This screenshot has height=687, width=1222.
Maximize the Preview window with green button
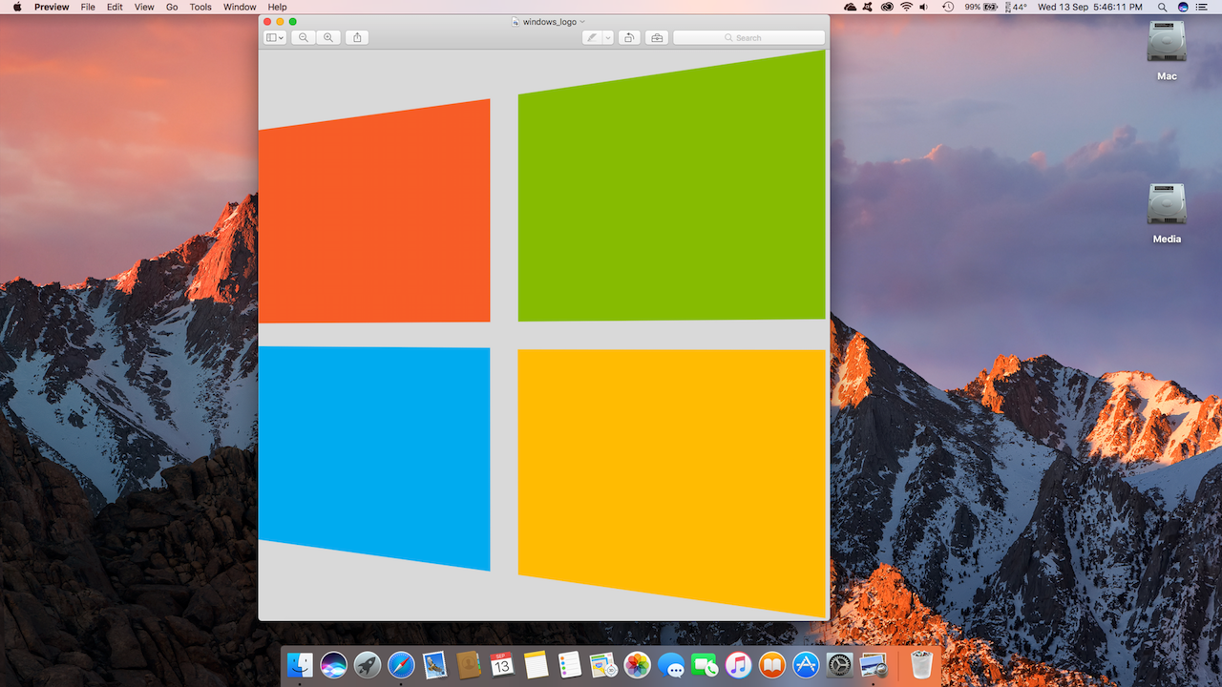293,22
